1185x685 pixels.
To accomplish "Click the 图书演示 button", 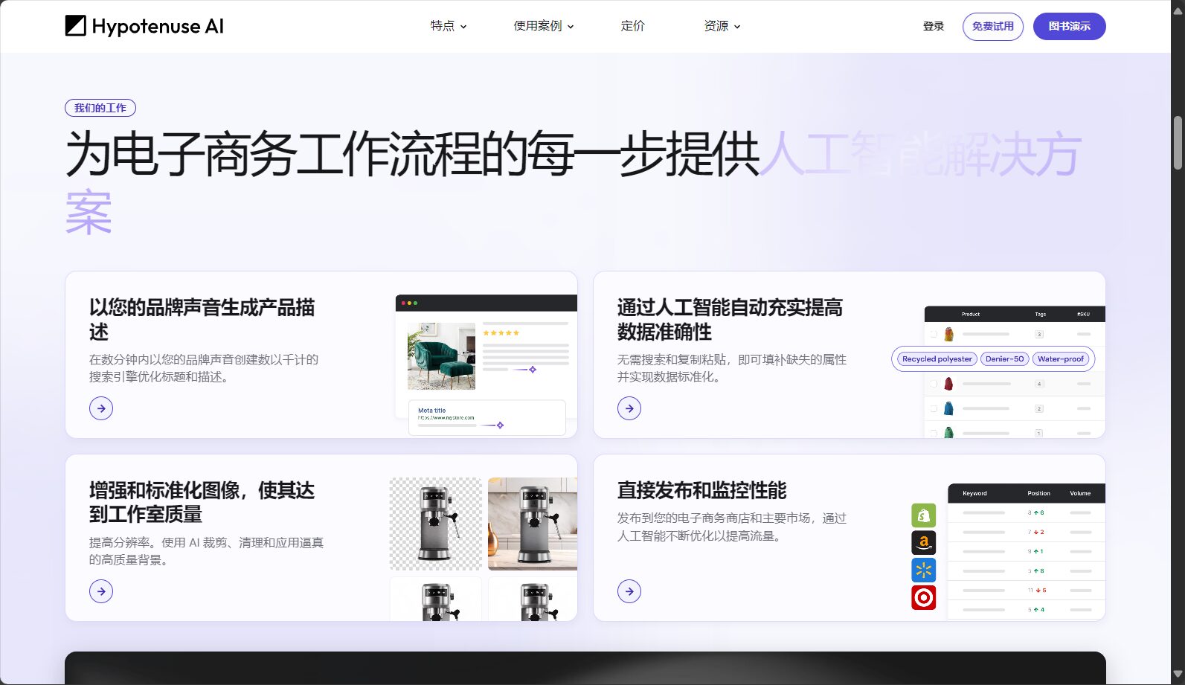I will click(x=1070, y=26).
